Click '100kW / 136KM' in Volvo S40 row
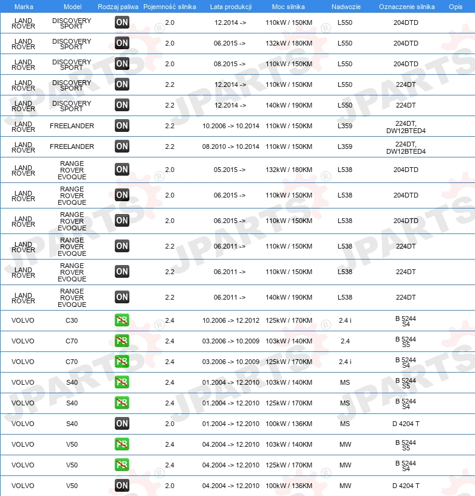 point(289,424)
